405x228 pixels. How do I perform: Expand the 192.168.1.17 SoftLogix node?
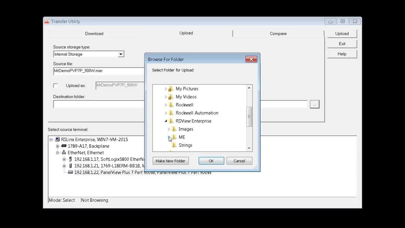pos(64,159)
